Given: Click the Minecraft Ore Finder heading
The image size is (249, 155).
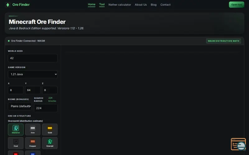Looking at the screenshot, I should tap(37, 22).
